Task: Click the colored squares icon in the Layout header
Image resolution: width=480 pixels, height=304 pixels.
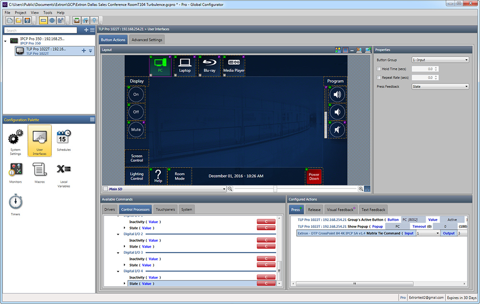Action: (338, 50)
